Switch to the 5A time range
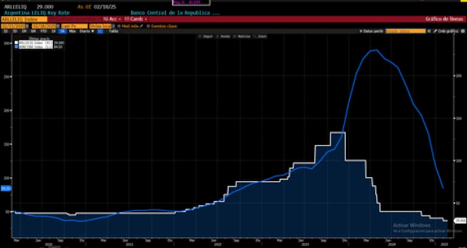Screen dimensions: 467x248 point(62,31)
